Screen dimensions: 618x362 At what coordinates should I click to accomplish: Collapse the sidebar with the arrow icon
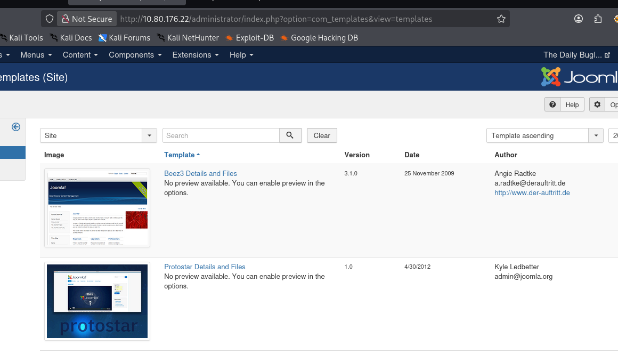pos(15,127)
